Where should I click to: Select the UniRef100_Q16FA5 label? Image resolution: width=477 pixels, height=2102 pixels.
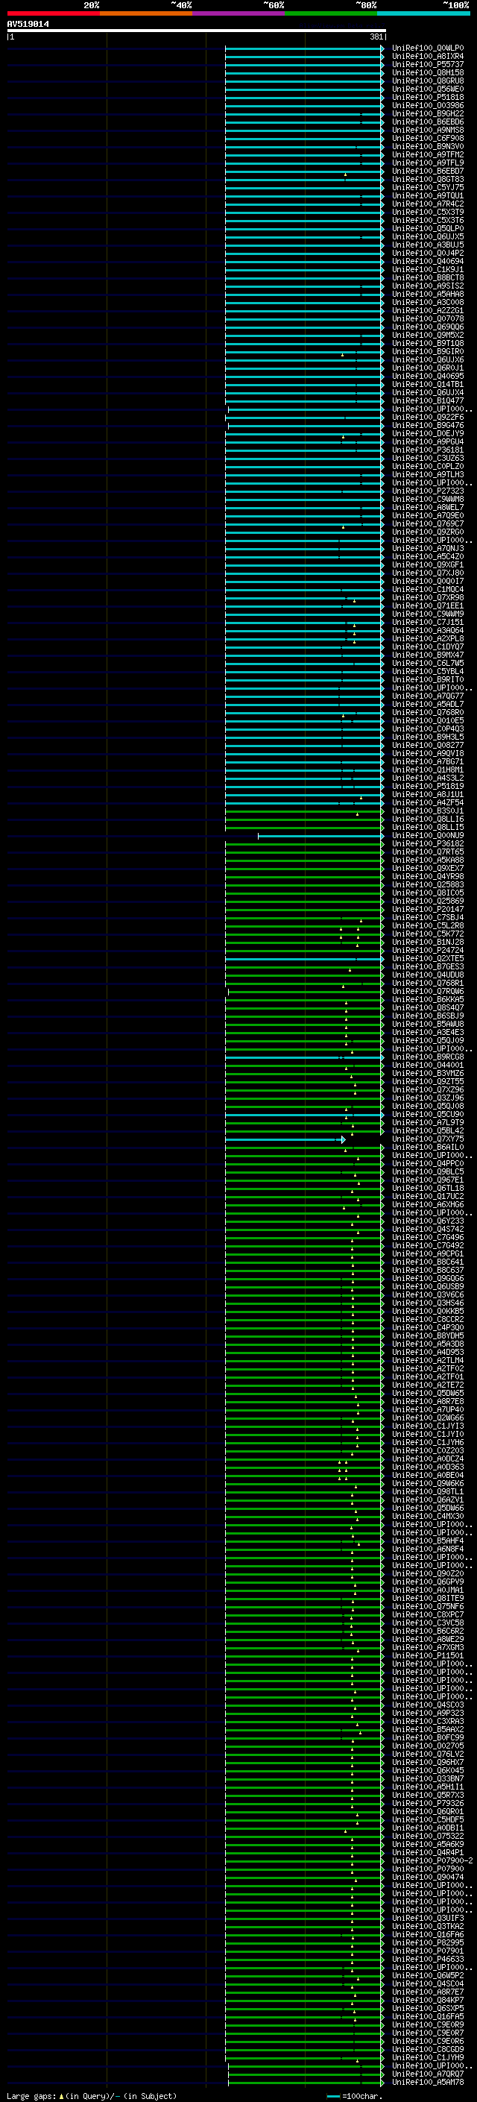click(x=427, y=2016)
